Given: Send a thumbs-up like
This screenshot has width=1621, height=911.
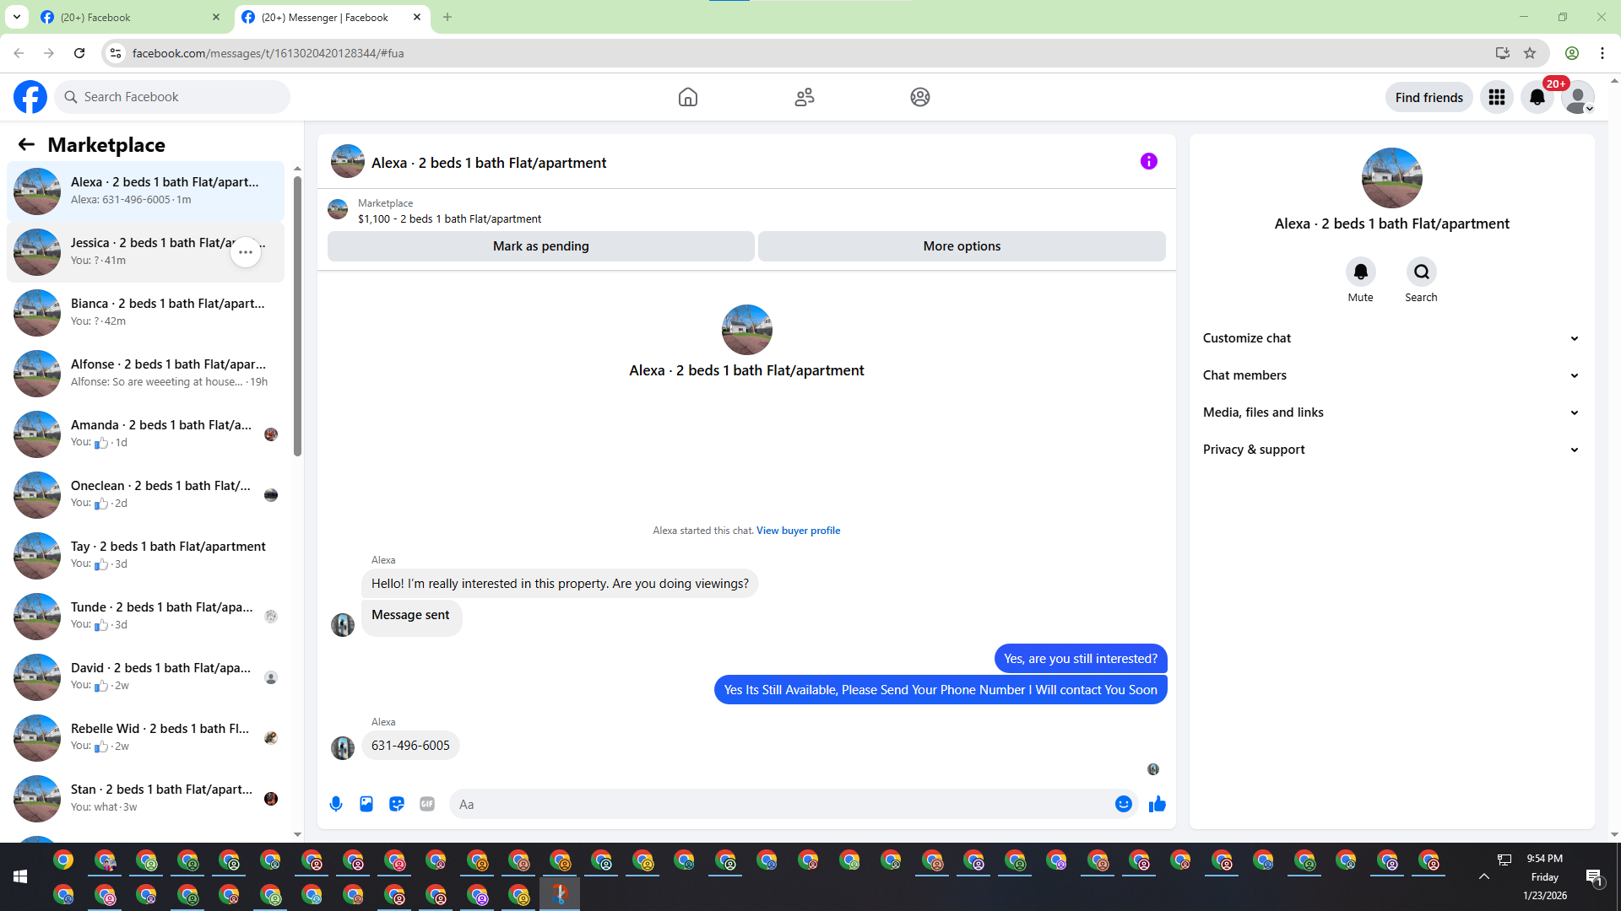Looking at the screenshot, I should pyautogui.click(x=1157, y=804).
